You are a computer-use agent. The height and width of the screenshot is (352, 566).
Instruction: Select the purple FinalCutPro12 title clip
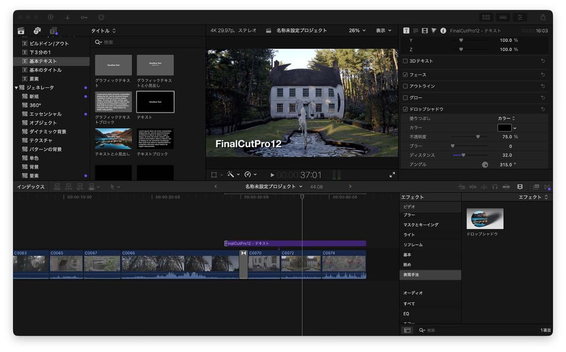(x=295, y=244)
